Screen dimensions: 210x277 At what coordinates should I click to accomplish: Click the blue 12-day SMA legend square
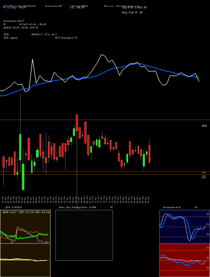coord(4,7)
